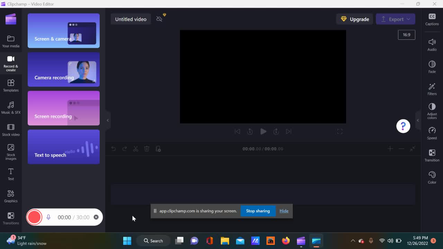The height and width of the screenshot is (249, 443).
Task: Open the Windows Start menu
Action: tap(127, 241)
